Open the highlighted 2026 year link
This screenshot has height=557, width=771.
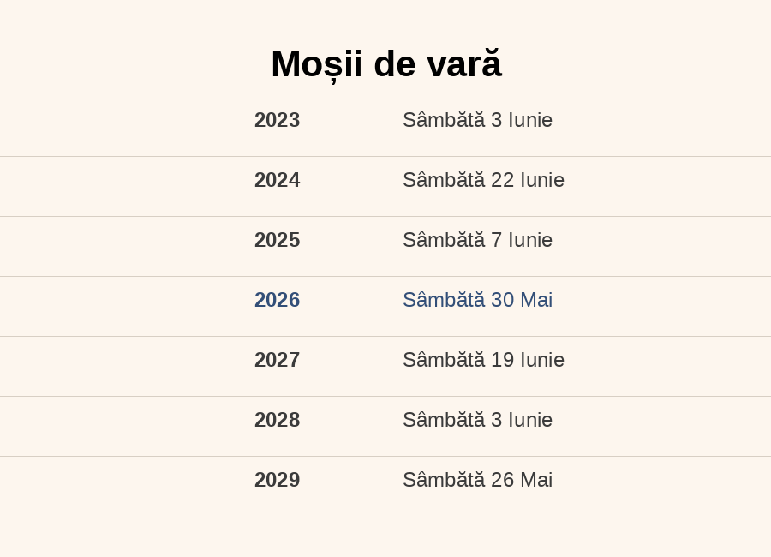[277, 300]
